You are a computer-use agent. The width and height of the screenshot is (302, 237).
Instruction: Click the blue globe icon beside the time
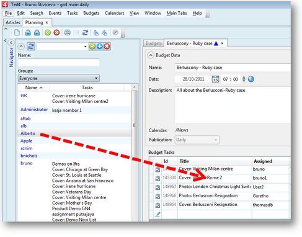(251, 79)
